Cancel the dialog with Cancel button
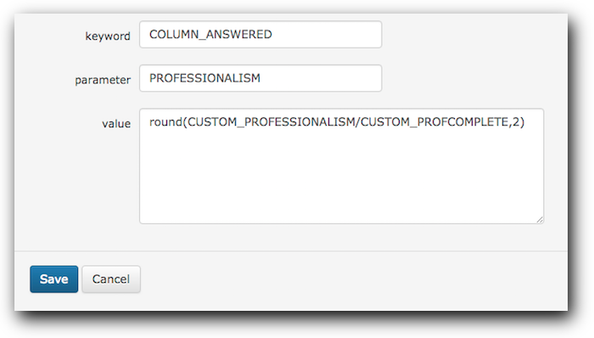 click(x=111, y=279)
